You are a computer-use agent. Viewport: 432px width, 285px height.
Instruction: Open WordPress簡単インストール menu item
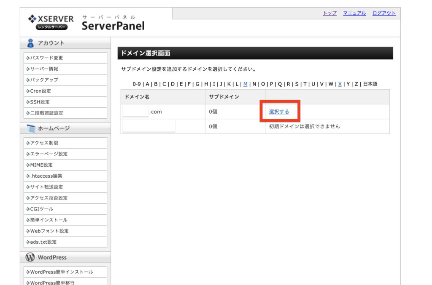(x=65, y=272)
